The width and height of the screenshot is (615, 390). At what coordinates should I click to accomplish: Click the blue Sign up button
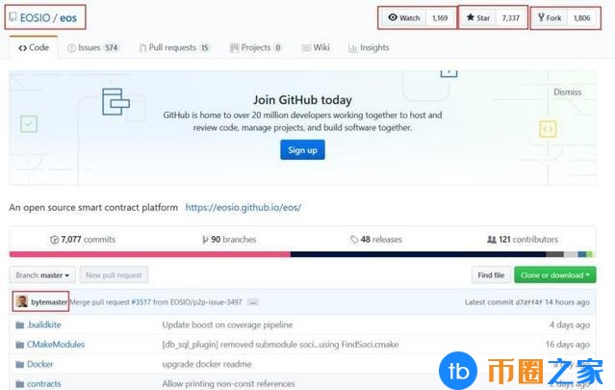(x=302, y=150)
